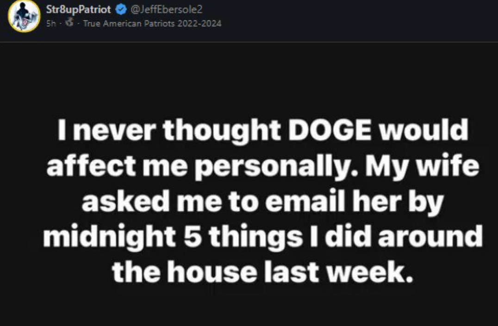Open the True American Patriots 2022-2024 group

152,24
